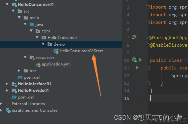The height and width of the screenshot is (124, 188).
Task: Select the HelloProvide01 module label
Action: (x=33, y=90)
